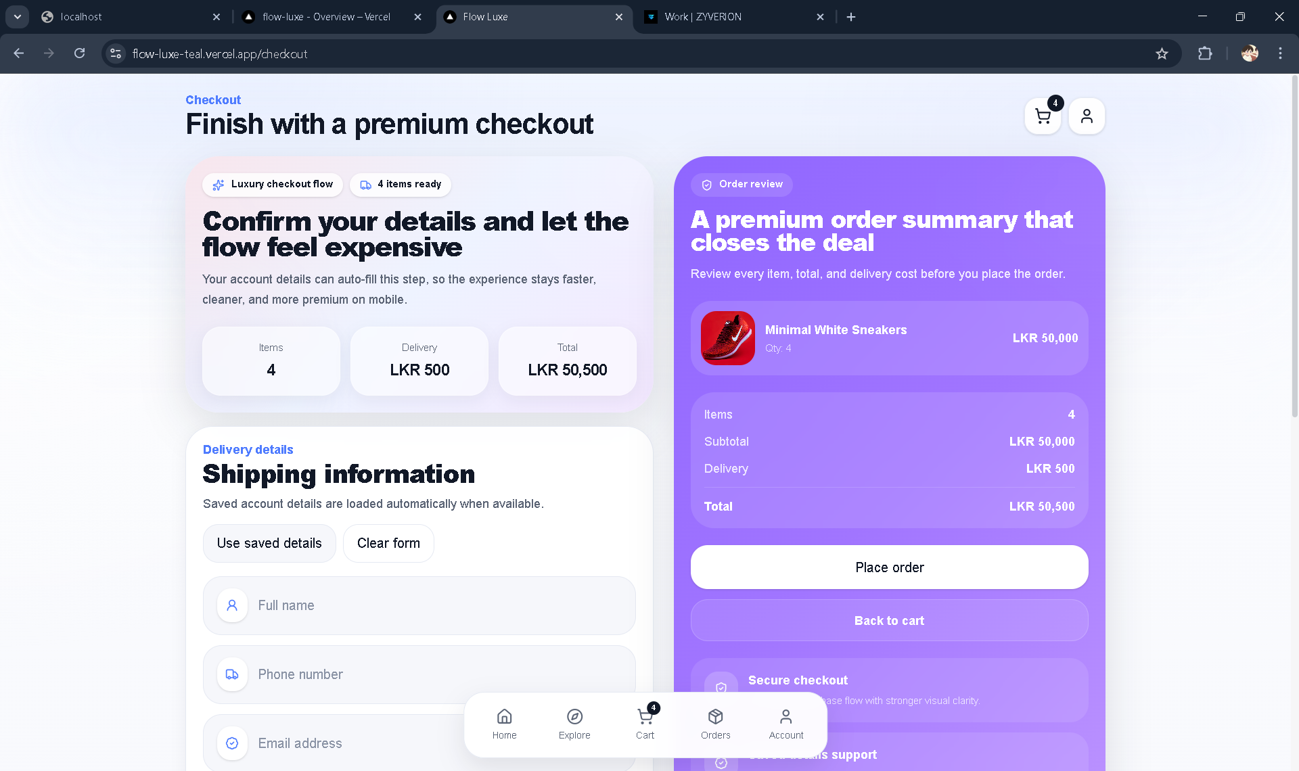Click the account icon beside the cart
The height and width of the screenshot is (771, 1299).
tap(1087, 116)
